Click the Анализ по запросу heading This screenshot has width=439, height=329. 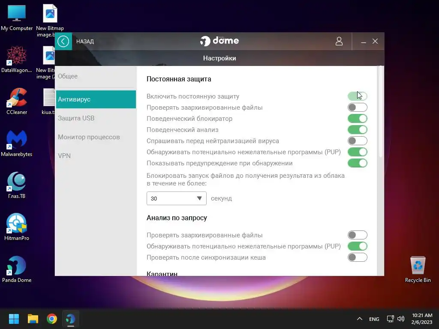click(x=177, y=218)
